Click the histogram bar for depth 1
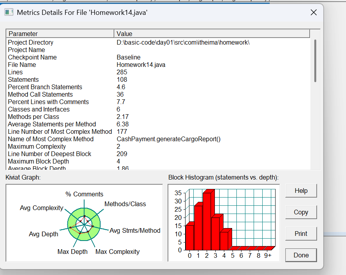The height and width of the screenshot is (275, 346). (198, 227)
